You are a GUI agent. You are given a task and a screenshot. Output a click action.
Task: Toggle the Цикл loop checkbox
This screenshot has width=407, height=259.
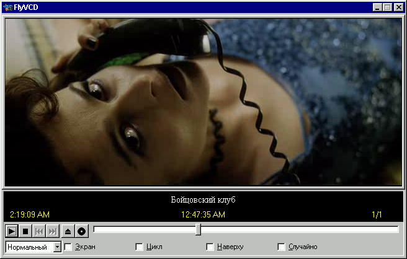tap(139, 247)
